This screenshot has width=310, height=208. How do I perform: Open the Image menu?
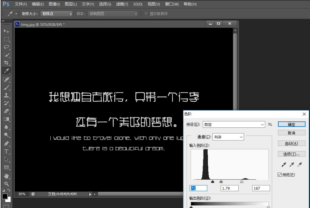click(x=54, y=4)
